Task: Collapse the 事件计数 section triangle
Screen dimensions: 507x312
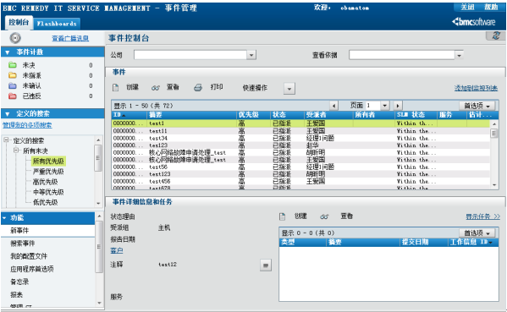Action: click(x=8, y=52)
